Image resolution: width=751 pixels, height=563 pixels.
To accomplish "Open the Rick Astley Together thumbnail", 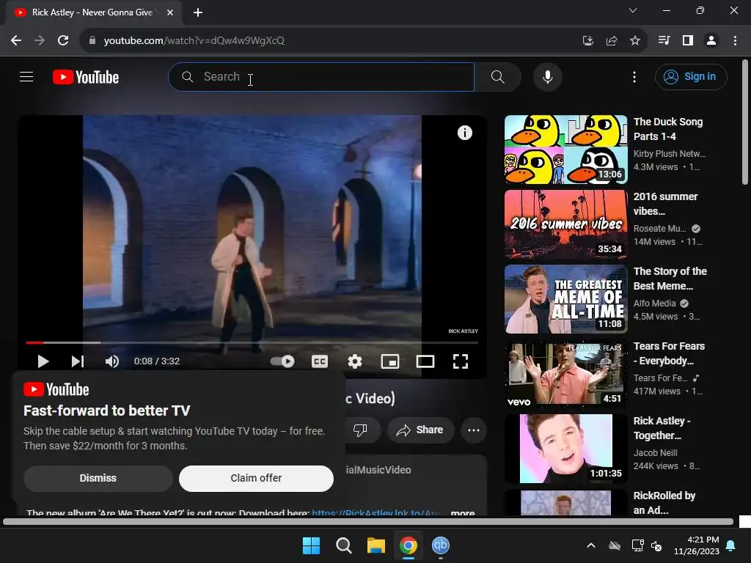I will (565, 449).
